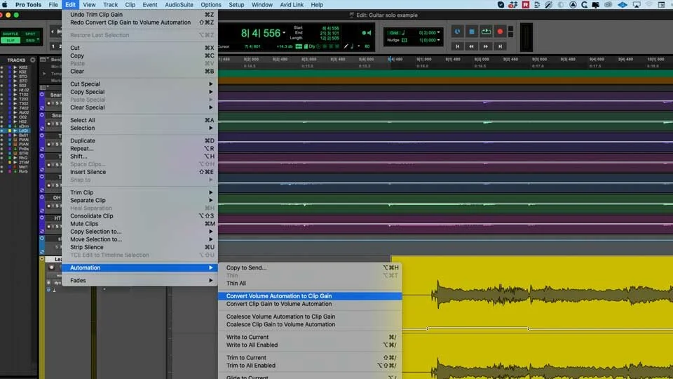Click the PnBs track name in list
The height and width of the screenshot is (379, 673).
coord(24,149)
